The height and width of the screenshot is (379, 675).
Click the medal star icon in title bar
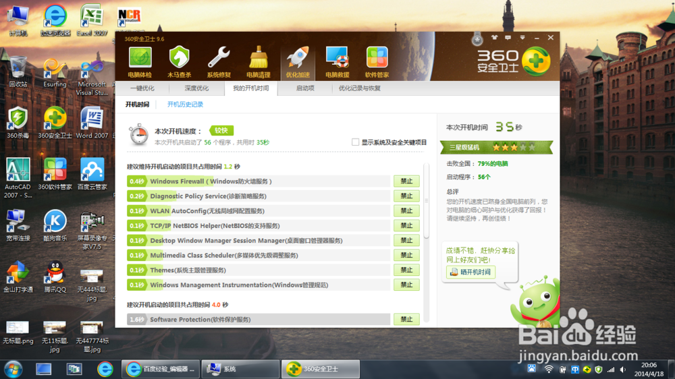point(477,40)
